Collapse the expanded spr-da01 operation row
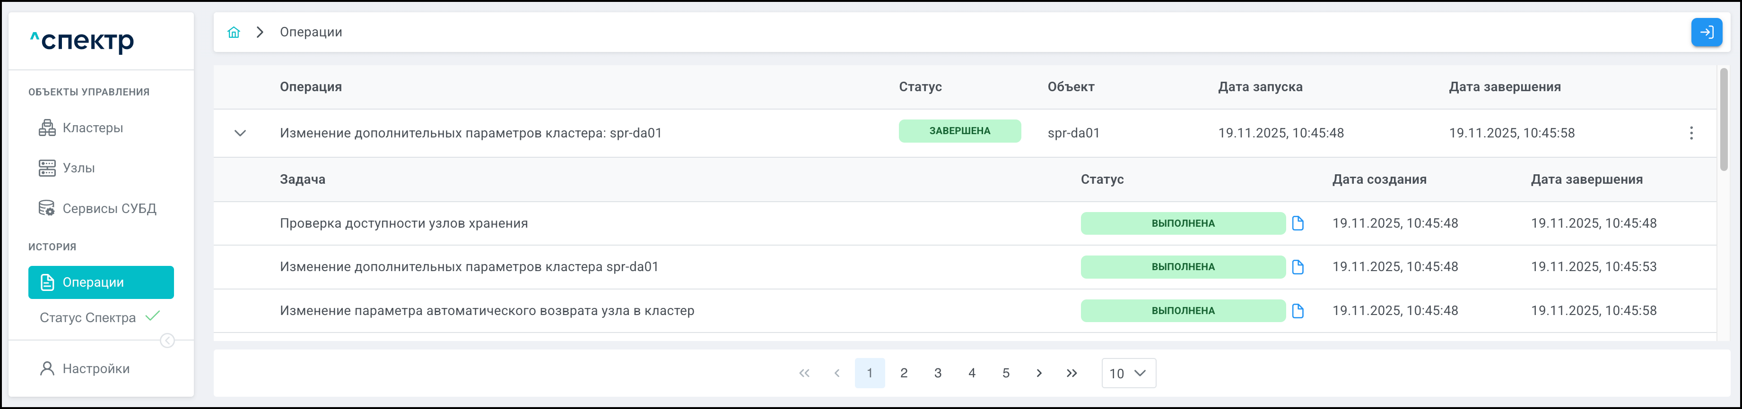This screenshot has height=409, width=1742. [240, 133]
